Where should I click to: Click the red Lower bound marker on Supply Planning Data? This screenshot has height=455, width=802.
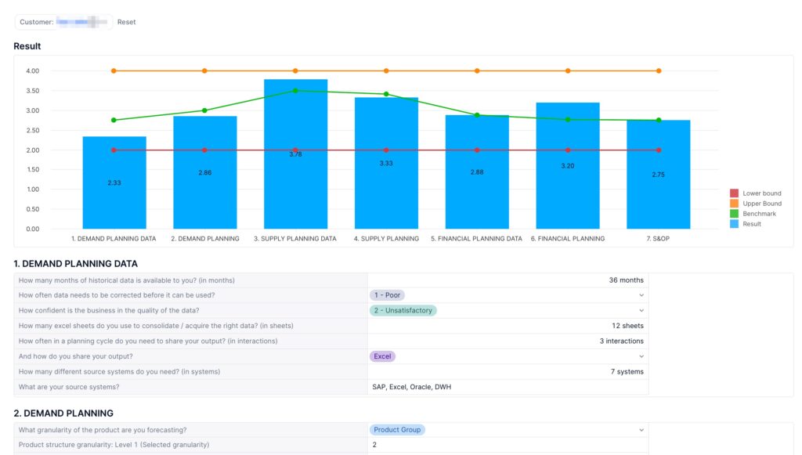tap(295, 150)
